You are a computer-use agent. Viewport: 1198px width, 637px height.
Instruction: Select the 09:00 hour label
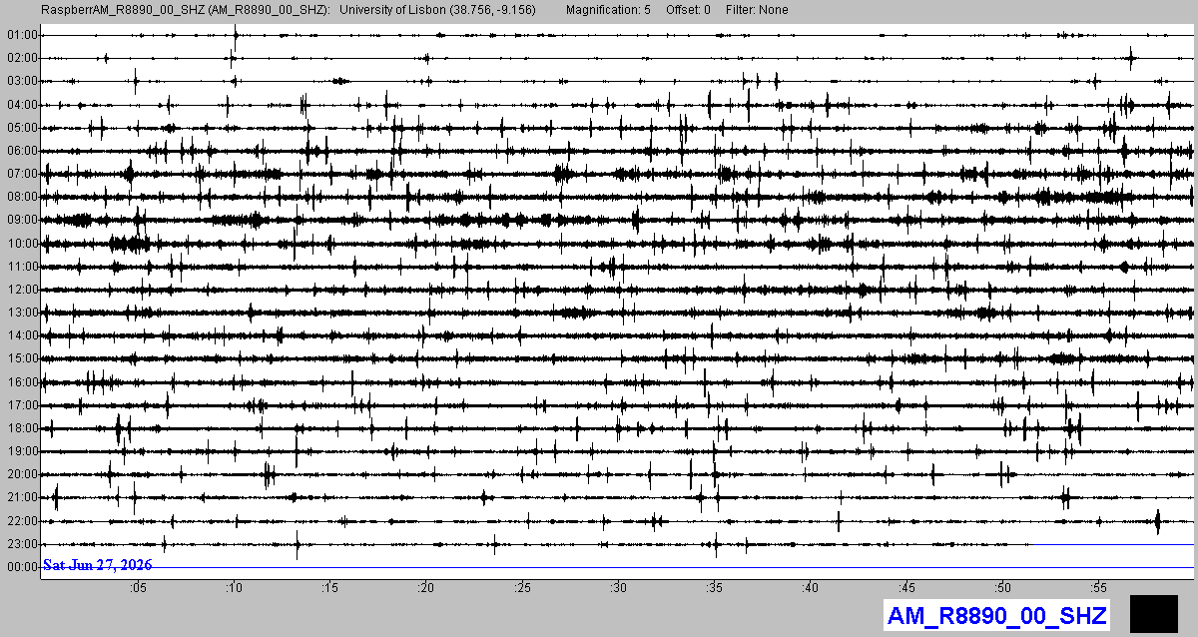point(21,220)
